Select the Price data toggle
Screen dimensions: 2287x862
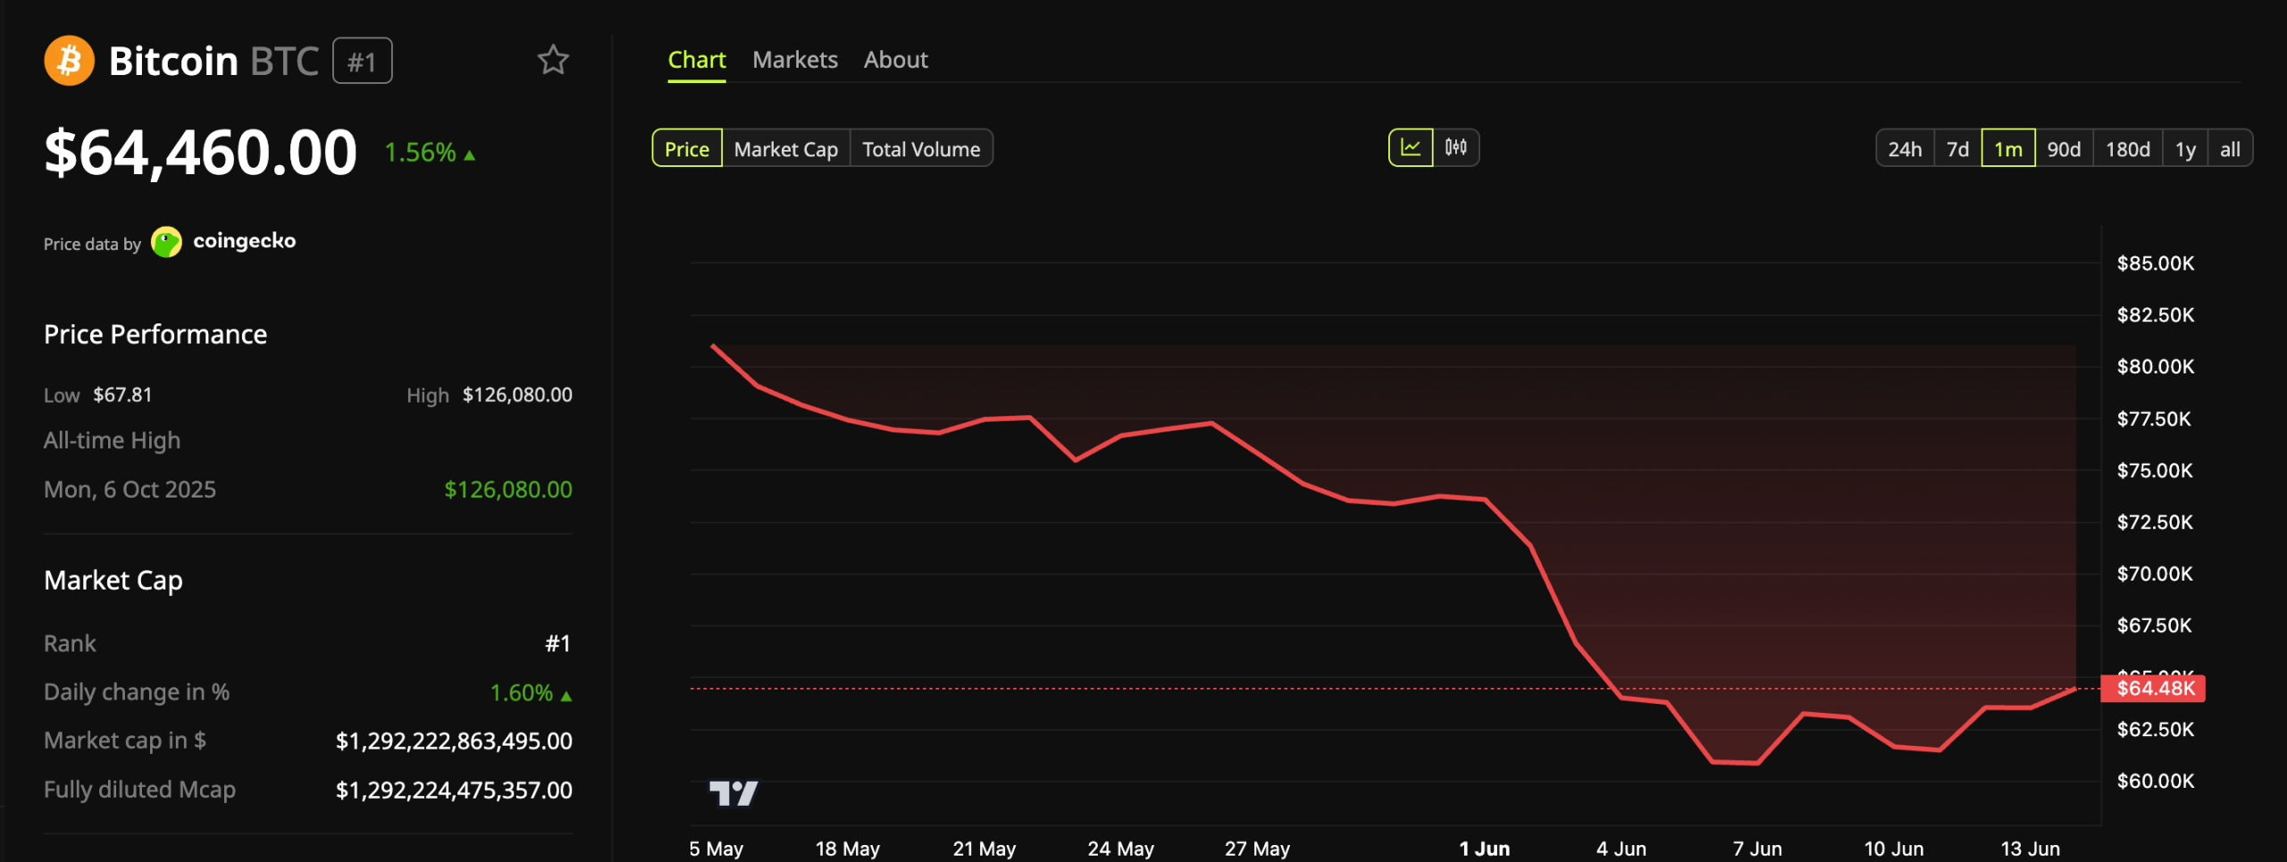(x=687, y=148)
